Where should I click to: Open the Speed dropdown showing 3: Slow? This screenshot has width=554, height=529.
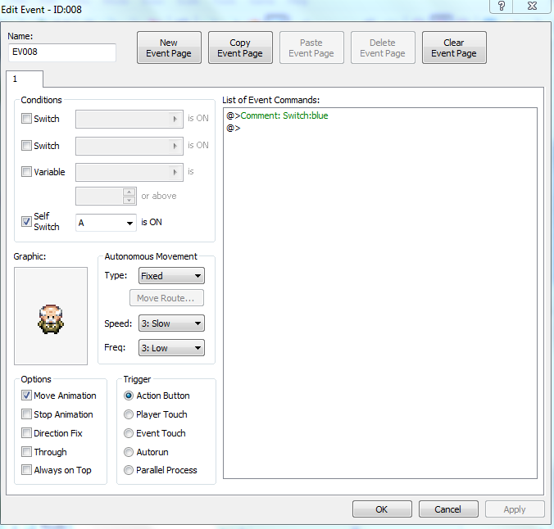[x=171, y=323]
